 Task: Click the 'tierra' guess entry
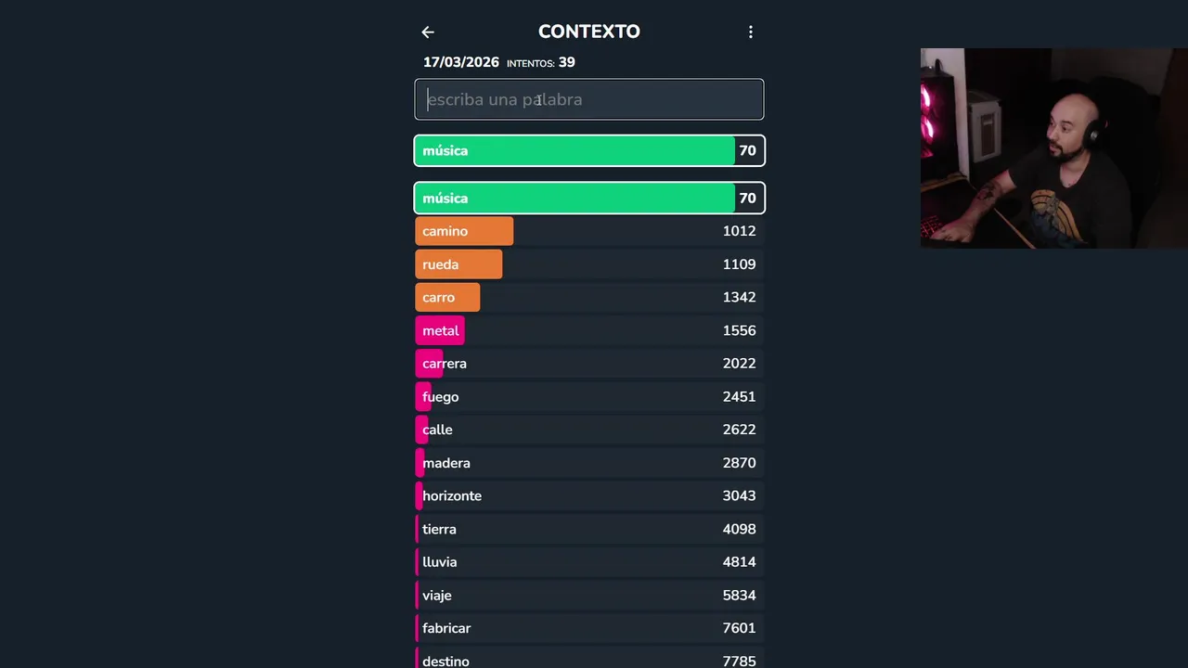[x=589, y=529]
